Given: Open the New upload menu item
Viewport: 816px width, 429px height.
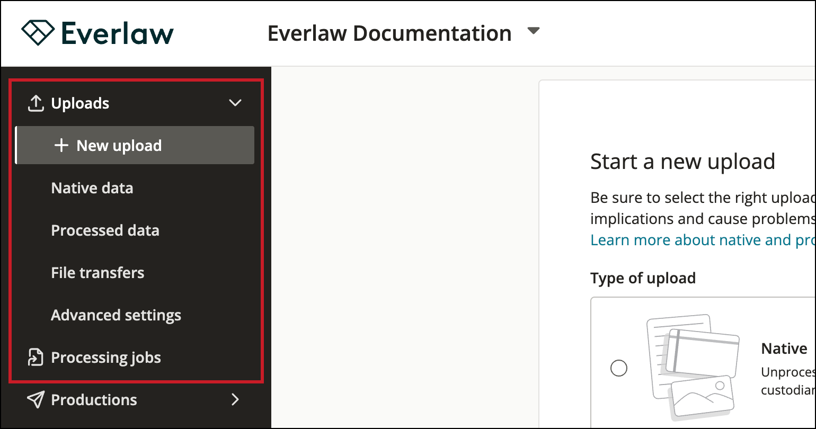Looking at the screenshot, I should [x=135, y=145].
